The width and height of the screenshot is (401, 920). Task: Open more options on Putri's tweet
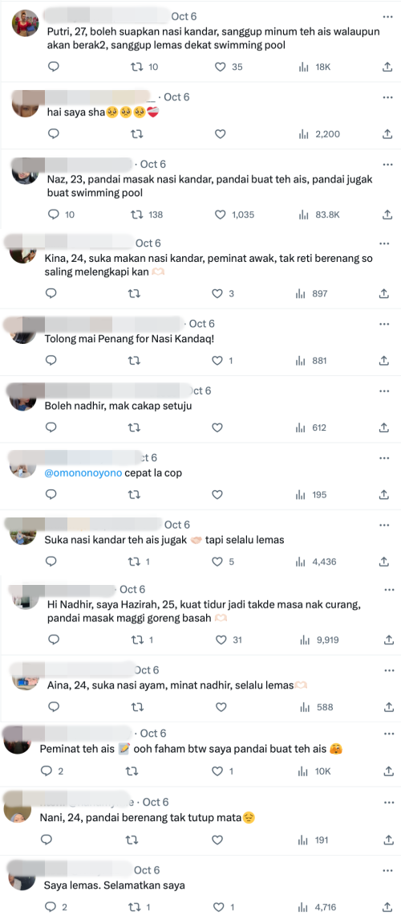click(387, 16)
